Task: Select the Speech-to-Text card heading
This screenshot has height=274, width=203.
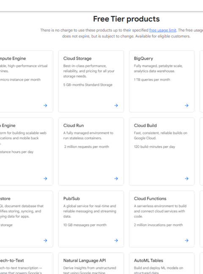Action: click(x=12, y=260)
